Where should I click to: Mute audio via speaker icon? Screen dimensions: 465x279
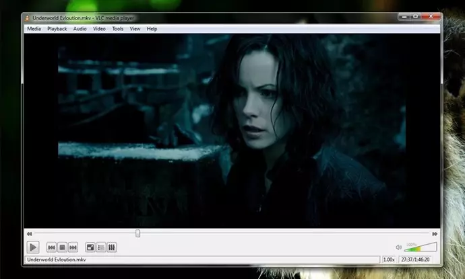click(398, 247)
